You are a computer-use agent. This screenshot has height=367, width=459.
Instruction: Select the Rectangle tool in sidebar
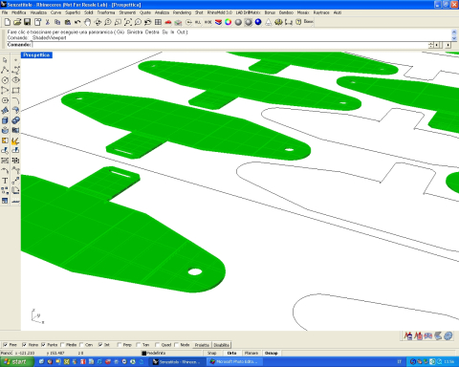pos(15,90)
